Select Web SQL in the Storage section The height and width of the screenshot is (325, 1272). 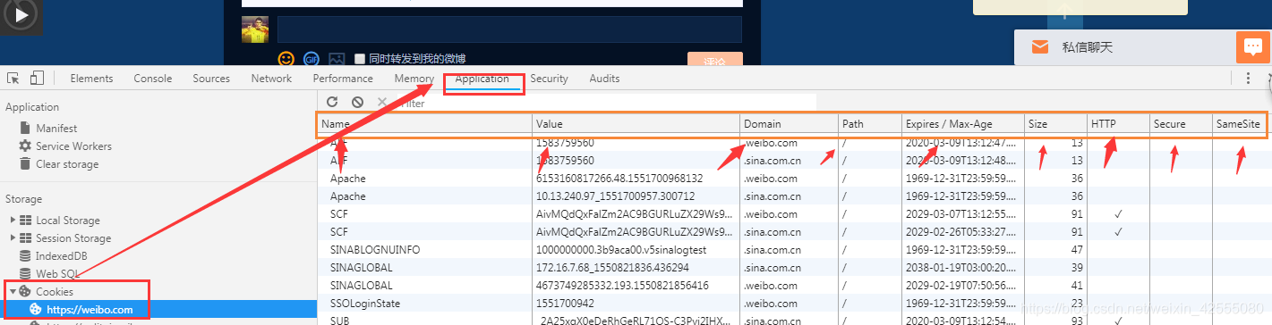pos(57,274)
